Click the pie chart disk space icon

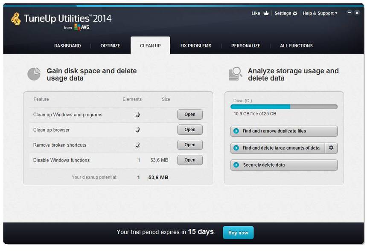[x=34, y=74]
